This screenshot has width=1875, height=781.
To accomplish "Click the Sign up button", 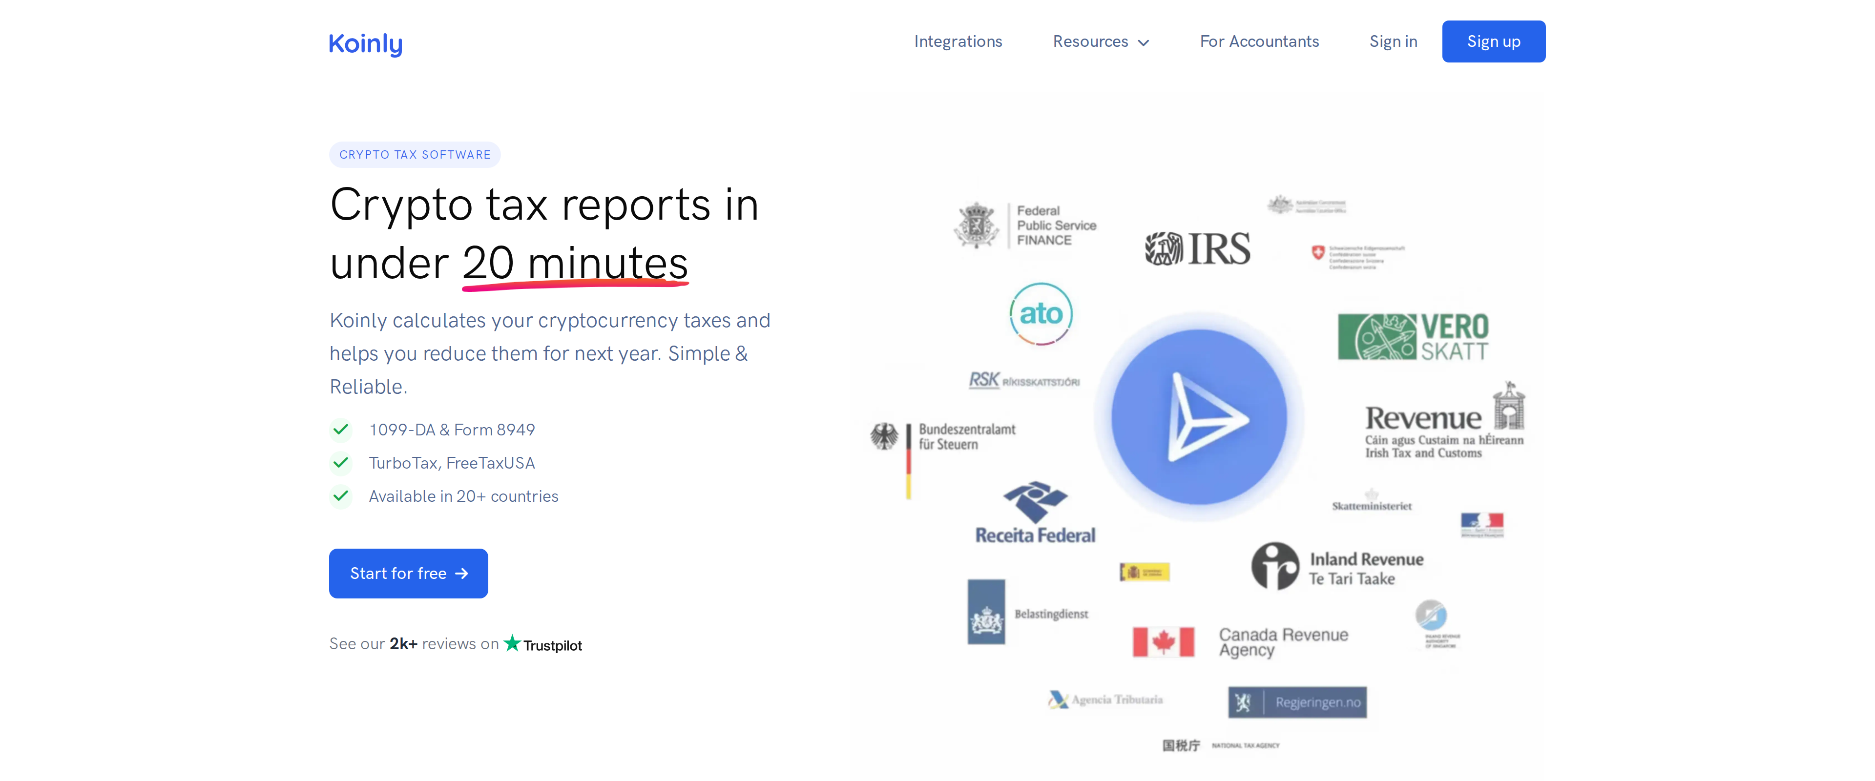I will (x=1493, y=41).
